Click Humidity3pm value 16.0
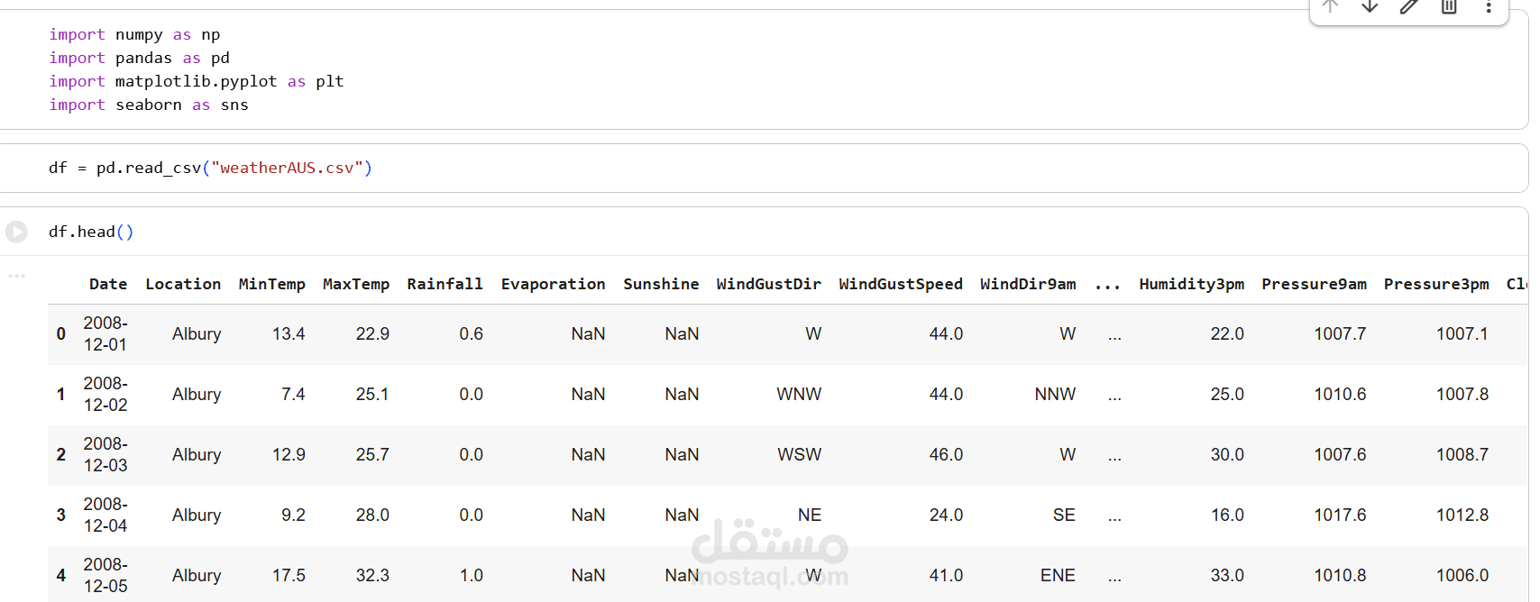1540x602 pixels. pyautogui.click(x=1227, y=515)
